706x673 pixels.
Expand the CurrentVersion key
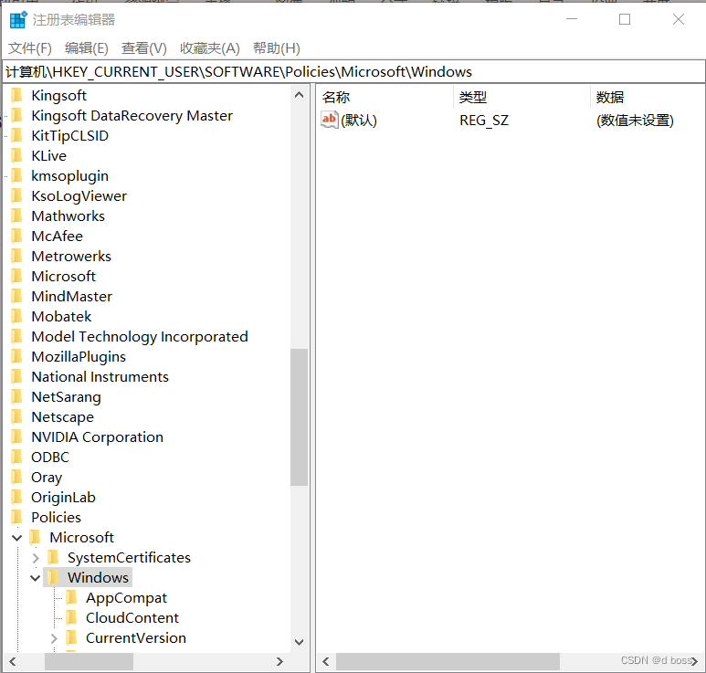[54, 638]
